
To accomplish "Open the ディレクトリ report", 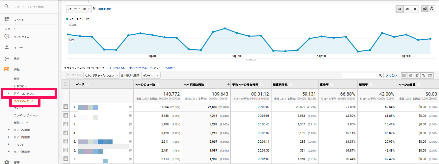I will (x=21, y=108).
